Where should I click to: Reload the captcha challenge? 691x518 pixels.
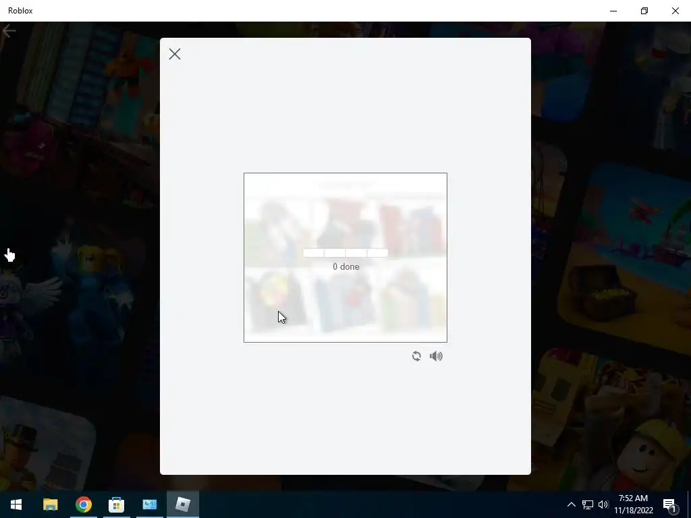point(416,356)
